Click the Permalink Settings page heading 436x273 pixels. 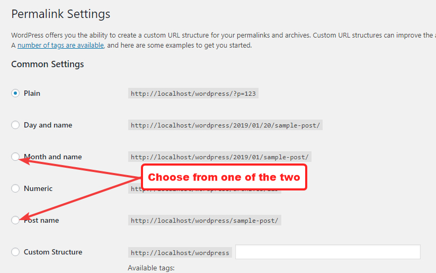click(61, 14)
